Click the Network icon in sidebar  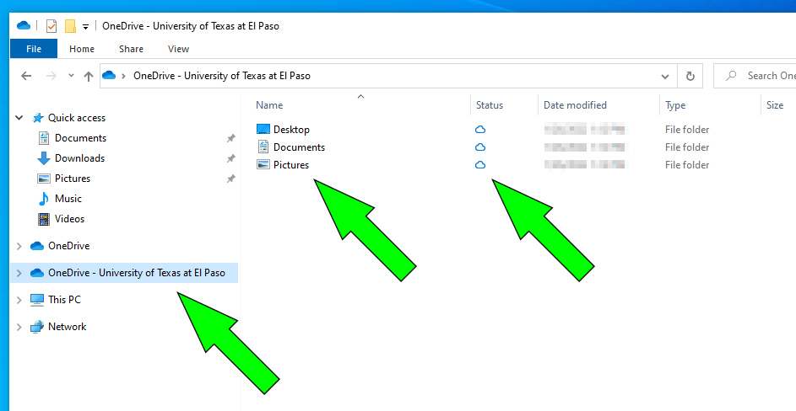tap(37, 327)
